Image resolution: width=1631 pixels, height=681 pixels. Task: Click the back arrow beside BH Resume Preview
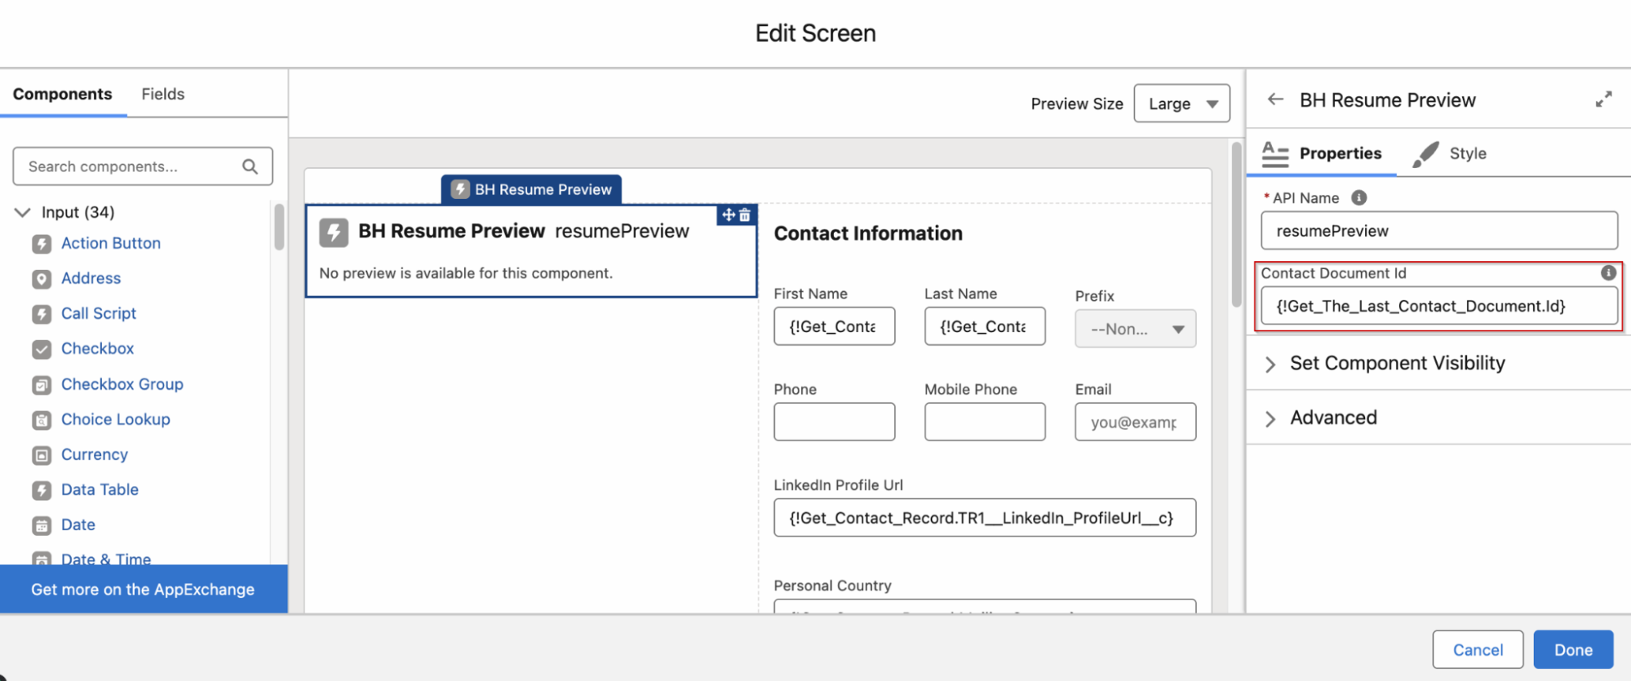[1275, 99]
